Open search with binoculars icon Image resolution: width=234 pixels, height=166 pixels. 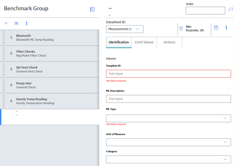[16, 23]
